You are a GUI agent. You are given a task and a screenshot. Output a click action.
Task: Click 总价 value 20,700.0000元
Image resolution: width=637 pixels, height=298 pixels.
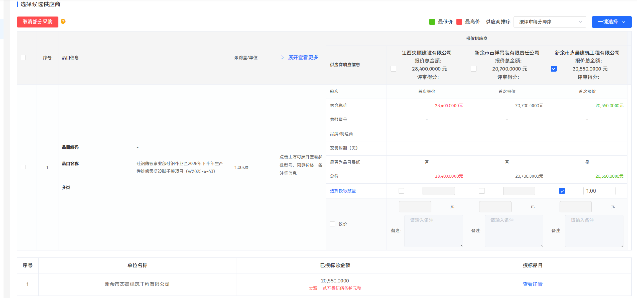pyautogui.click(x=529, y=176)
